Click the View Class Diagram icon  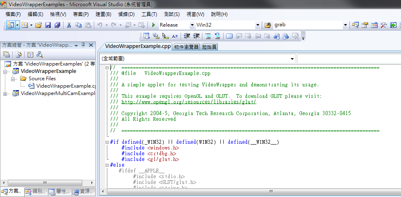point(40,54)
